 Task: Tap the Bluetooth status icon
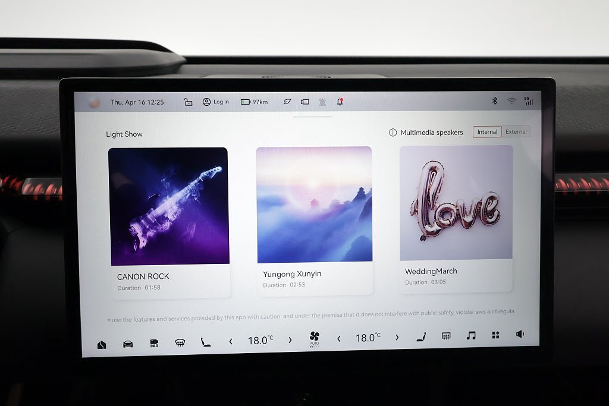(x=494, y=101)
